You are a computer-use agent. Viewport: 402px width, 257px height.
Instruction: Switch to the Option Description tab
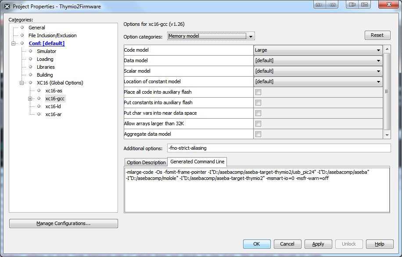[x=146, y=162]
